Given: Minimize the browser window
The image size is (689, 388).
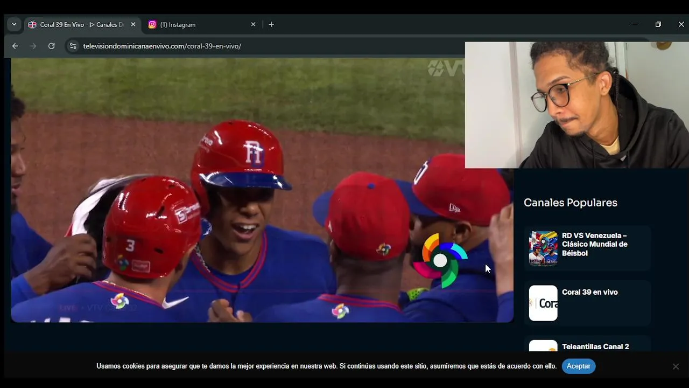Looking at the screenshot, I should [x=635, y=24].
